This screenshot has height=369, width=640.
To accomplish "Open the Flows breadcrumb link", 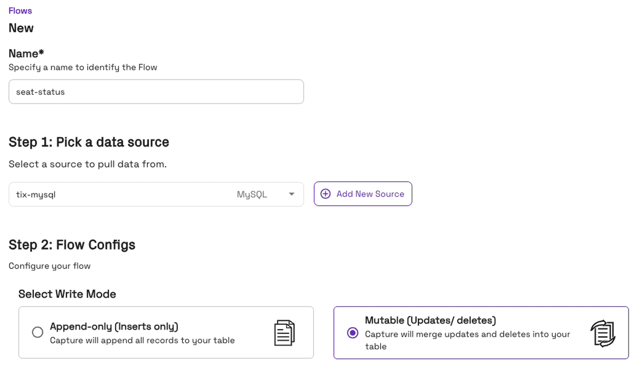I will (20, 11).
